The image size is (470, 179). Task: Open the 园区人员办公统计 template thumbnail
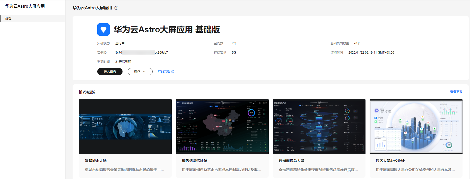pyautogui.click(x=416, y=126)
